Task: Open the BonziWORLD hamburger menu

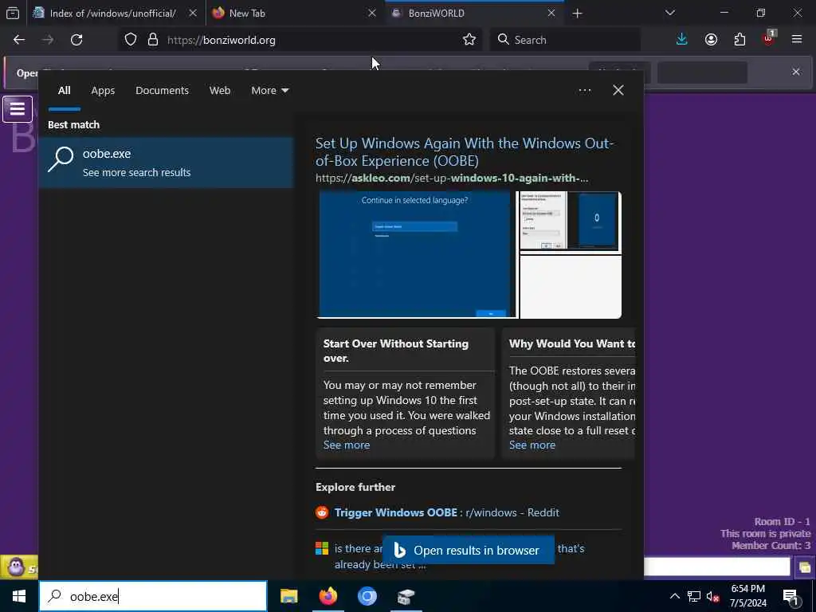Action: click(18, 108)
